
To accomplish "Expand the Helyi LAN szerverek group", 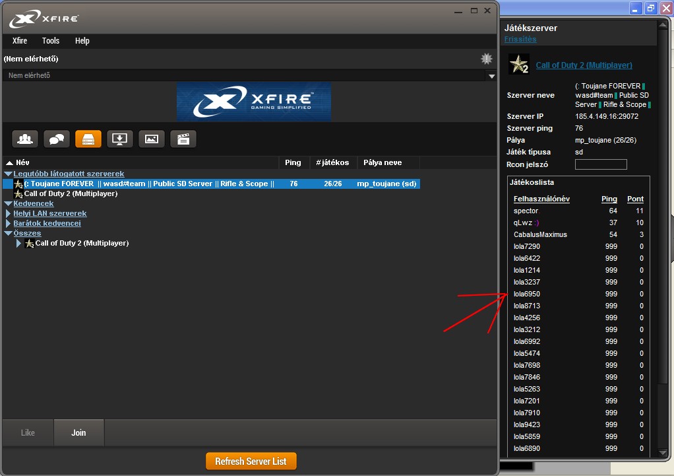I will (8, 213).
